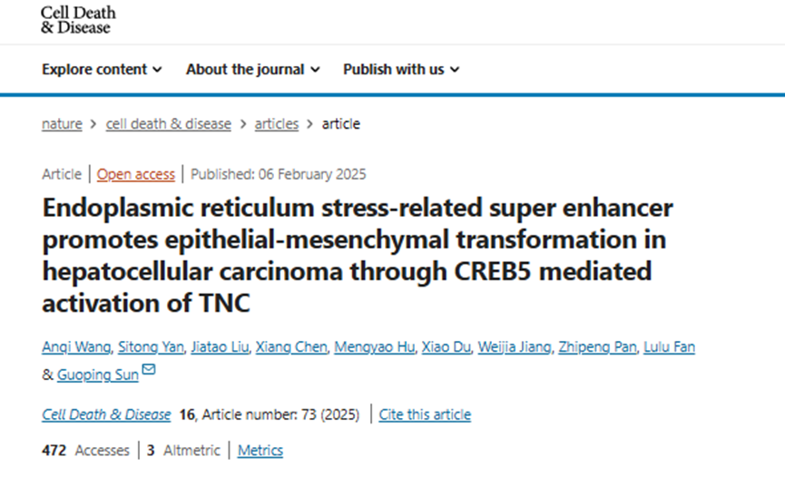Expand the Explore content menu
The height and width of the screenshot is (486, 785).
point(102,69)
